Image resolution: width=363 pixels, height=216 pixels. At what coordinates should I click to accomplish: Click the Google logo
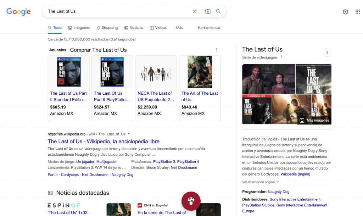[18, 12]
